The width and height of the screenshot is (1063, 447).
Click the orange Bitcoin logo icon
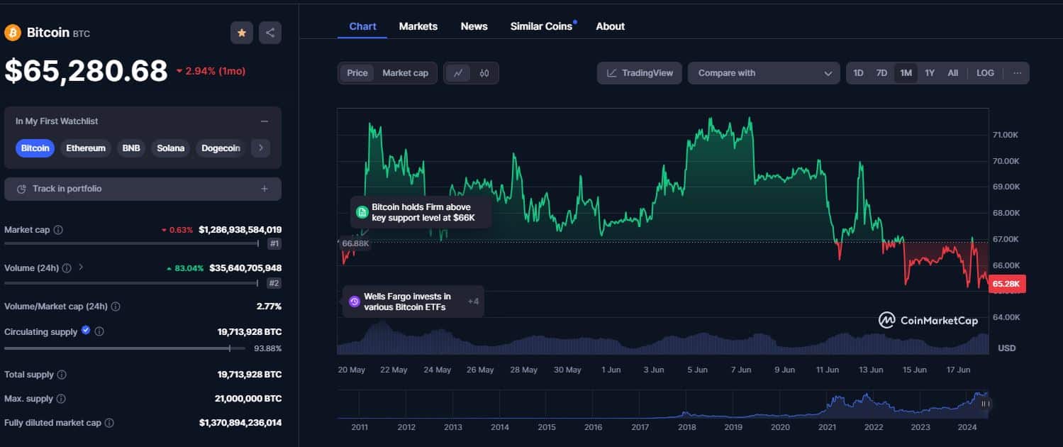coord(13,33)
